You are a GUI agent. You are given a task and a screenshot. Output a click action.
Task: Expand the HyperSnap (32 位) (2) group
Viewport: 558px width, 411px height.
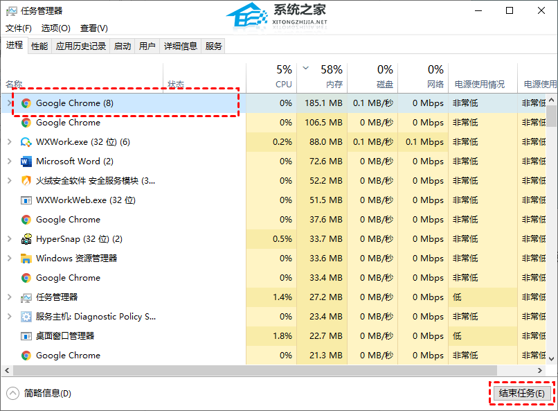(x=10, y=238)
